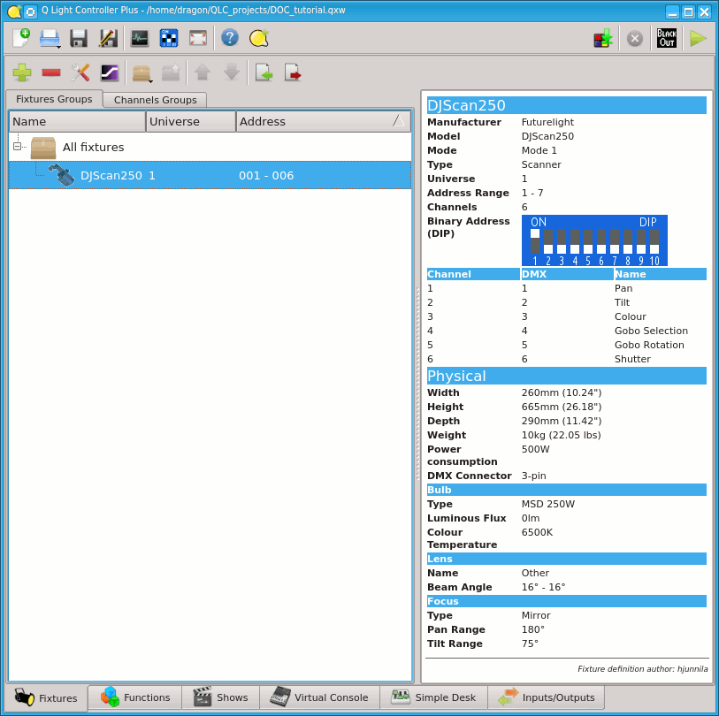
Task: Open channels fade configuration
Action: (x=110, y=72)
